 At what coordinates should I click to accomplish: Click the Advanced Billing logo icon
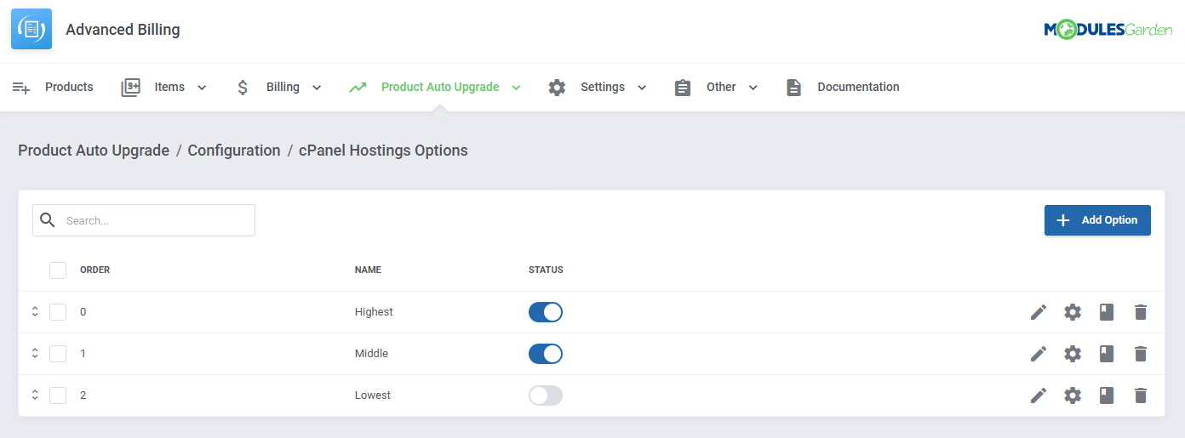pos(31,30)
